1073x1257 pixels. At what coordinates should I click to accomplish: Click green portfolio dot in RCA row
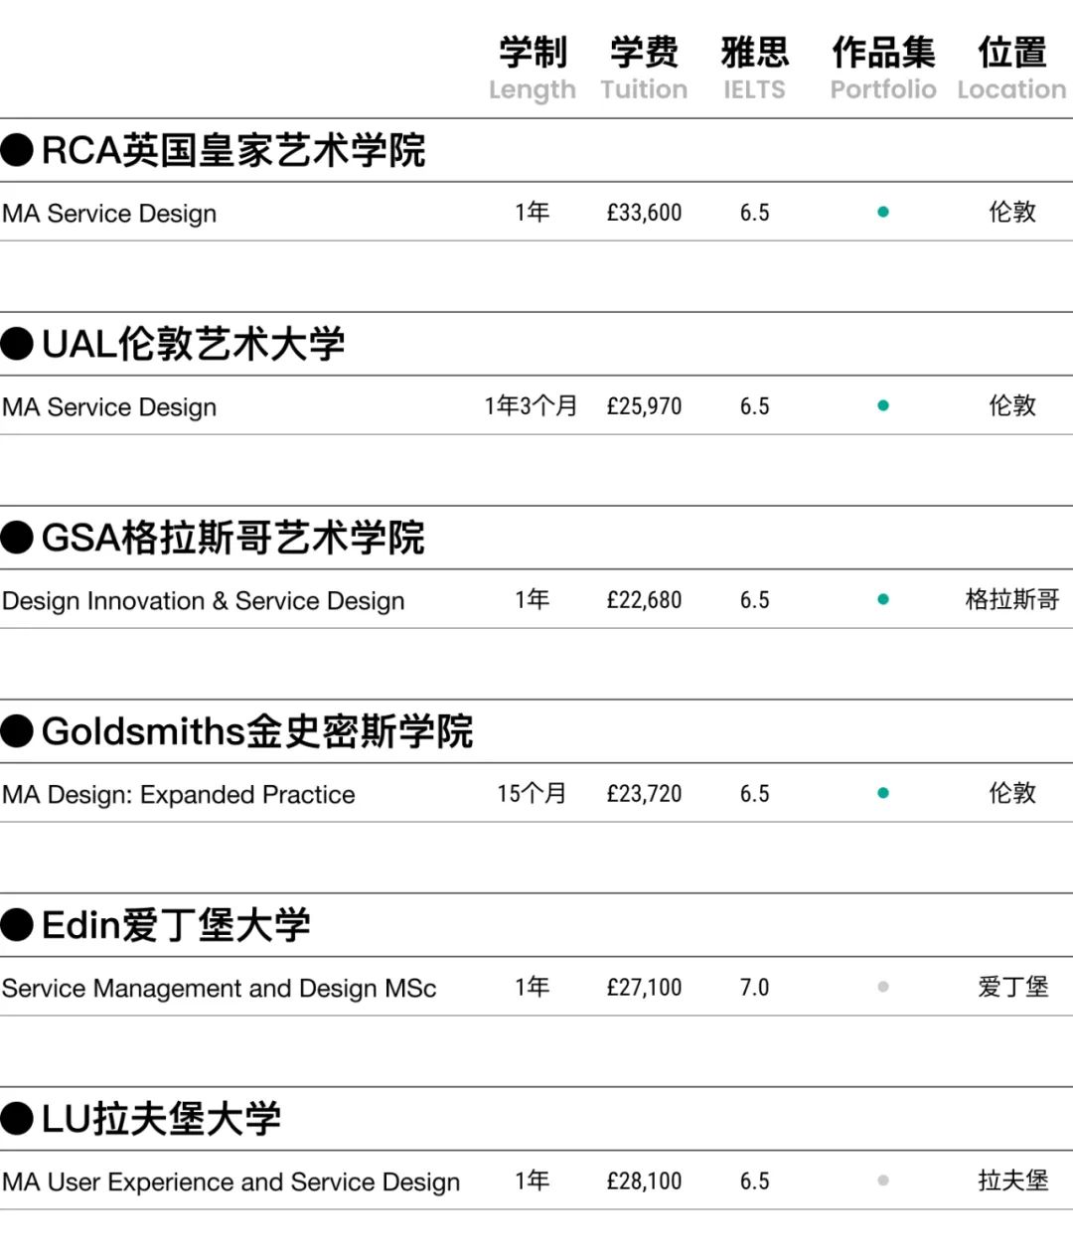(x=883, y=212)
